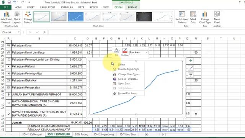
Task: Click the paintbrush Chart Styles button
Action: tap(191, 68)
